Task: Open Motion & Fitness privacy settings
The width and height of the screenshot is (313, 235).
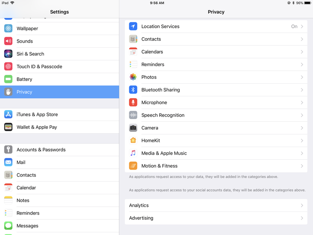Action: 216,166
